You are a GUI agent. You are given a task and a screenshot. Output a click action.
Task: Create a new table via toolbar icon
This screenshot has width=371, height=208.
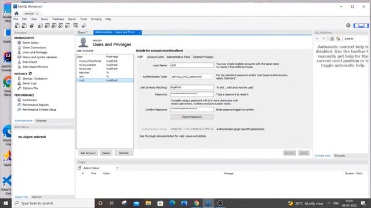47,25
